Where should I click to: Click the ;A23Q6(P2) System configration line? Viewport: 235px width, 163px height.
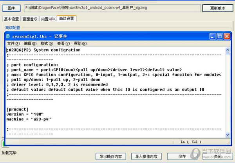43,50
